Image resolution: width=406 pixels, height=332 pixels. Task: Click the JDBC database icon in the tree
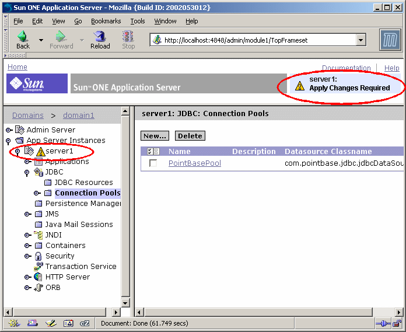click(38, 172)
